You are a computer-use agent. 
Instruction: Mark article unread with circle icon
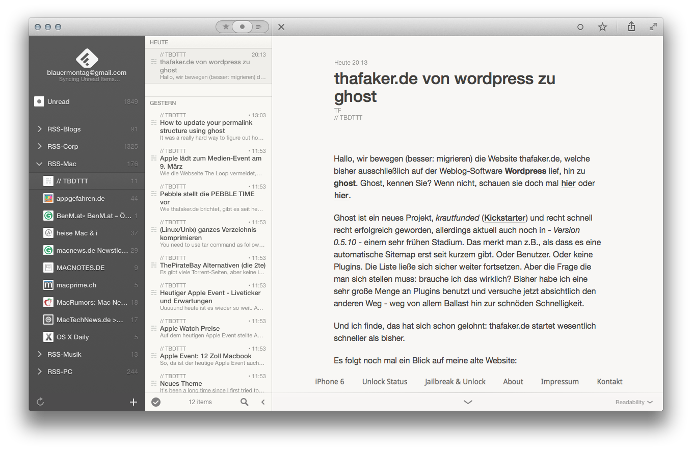pos(580,26)
